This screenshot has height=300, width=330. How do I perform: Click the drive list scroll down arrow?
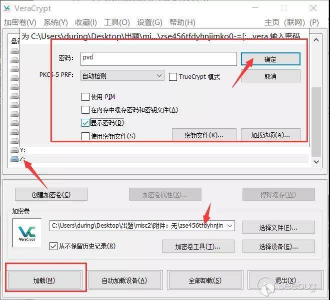pyautogui.click(x=316, y=162)
